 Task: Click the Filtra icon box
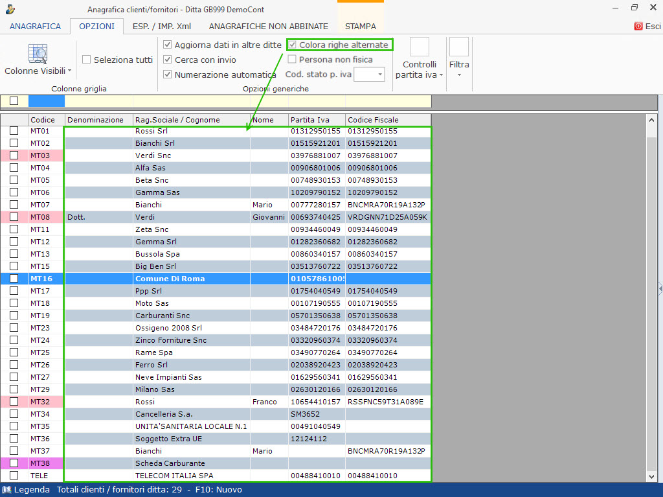pyautogui.click(x=459, y=47)
